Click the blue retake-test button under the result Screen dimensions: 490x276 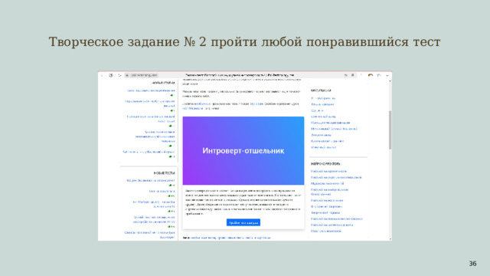coord(243,222)
